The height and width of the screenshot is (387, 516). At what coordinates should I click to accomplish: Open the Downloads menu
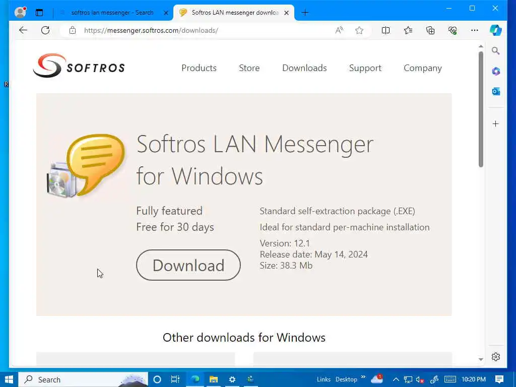304,68
